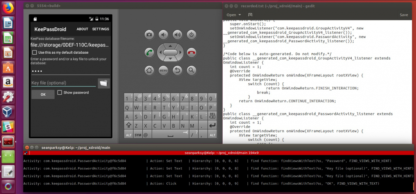This screenshot has width=416, height=194.
Task: Click the emulator back arrow button
Action: tap(177, 70)
